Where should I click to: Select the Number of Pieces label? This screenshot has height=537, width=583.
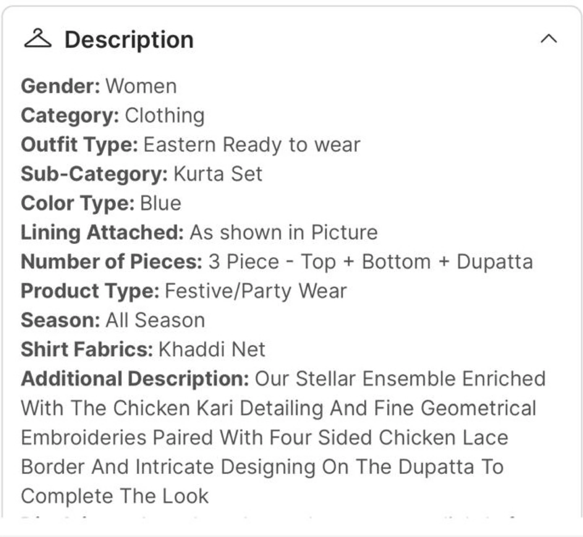tap(111, 262)
